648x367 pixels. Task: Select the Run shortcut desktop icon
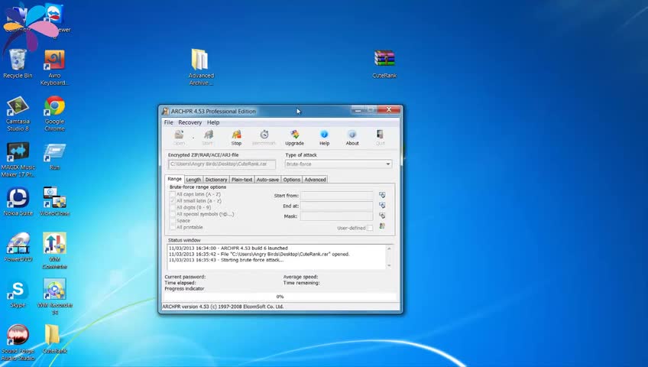54,152
